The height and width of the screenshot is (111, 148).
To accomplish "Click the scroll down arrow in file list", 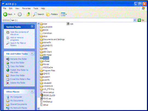I will (38, 109).
